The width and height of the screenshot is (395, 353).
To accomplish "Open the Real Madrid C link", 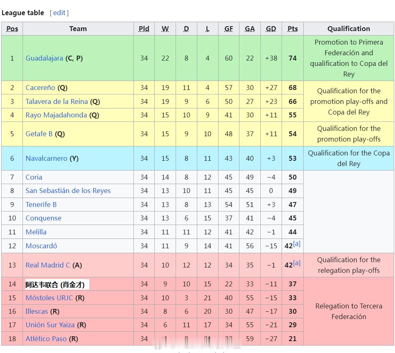I will tap(48, 265).
